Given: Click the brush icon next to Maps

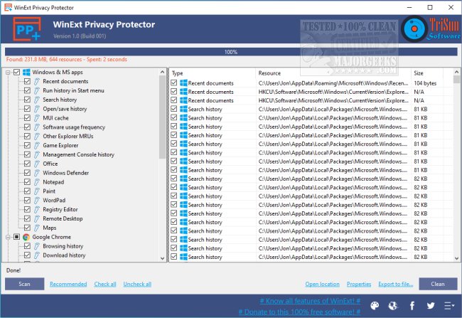Looking at the screenshot, I should pos(36,228).
